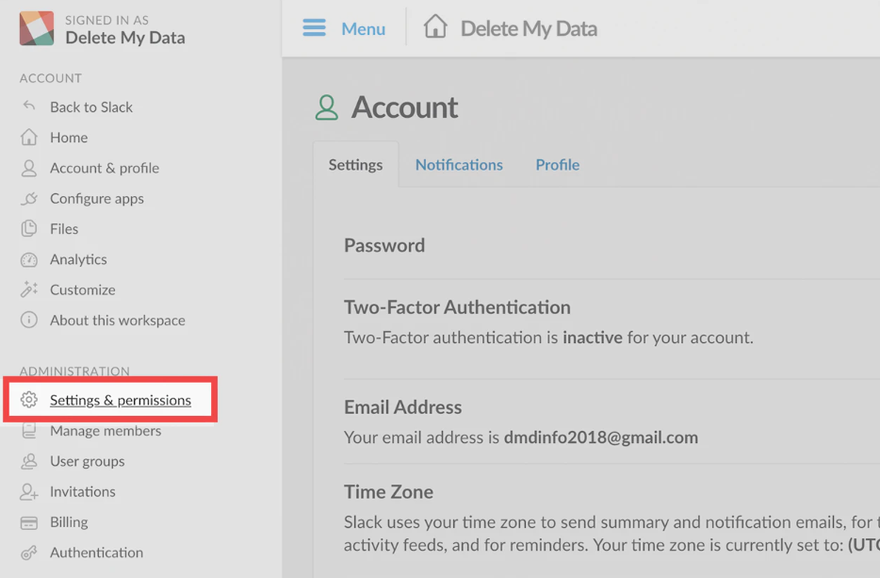Click the SIGNED IN AS label

tap(106, 20)
